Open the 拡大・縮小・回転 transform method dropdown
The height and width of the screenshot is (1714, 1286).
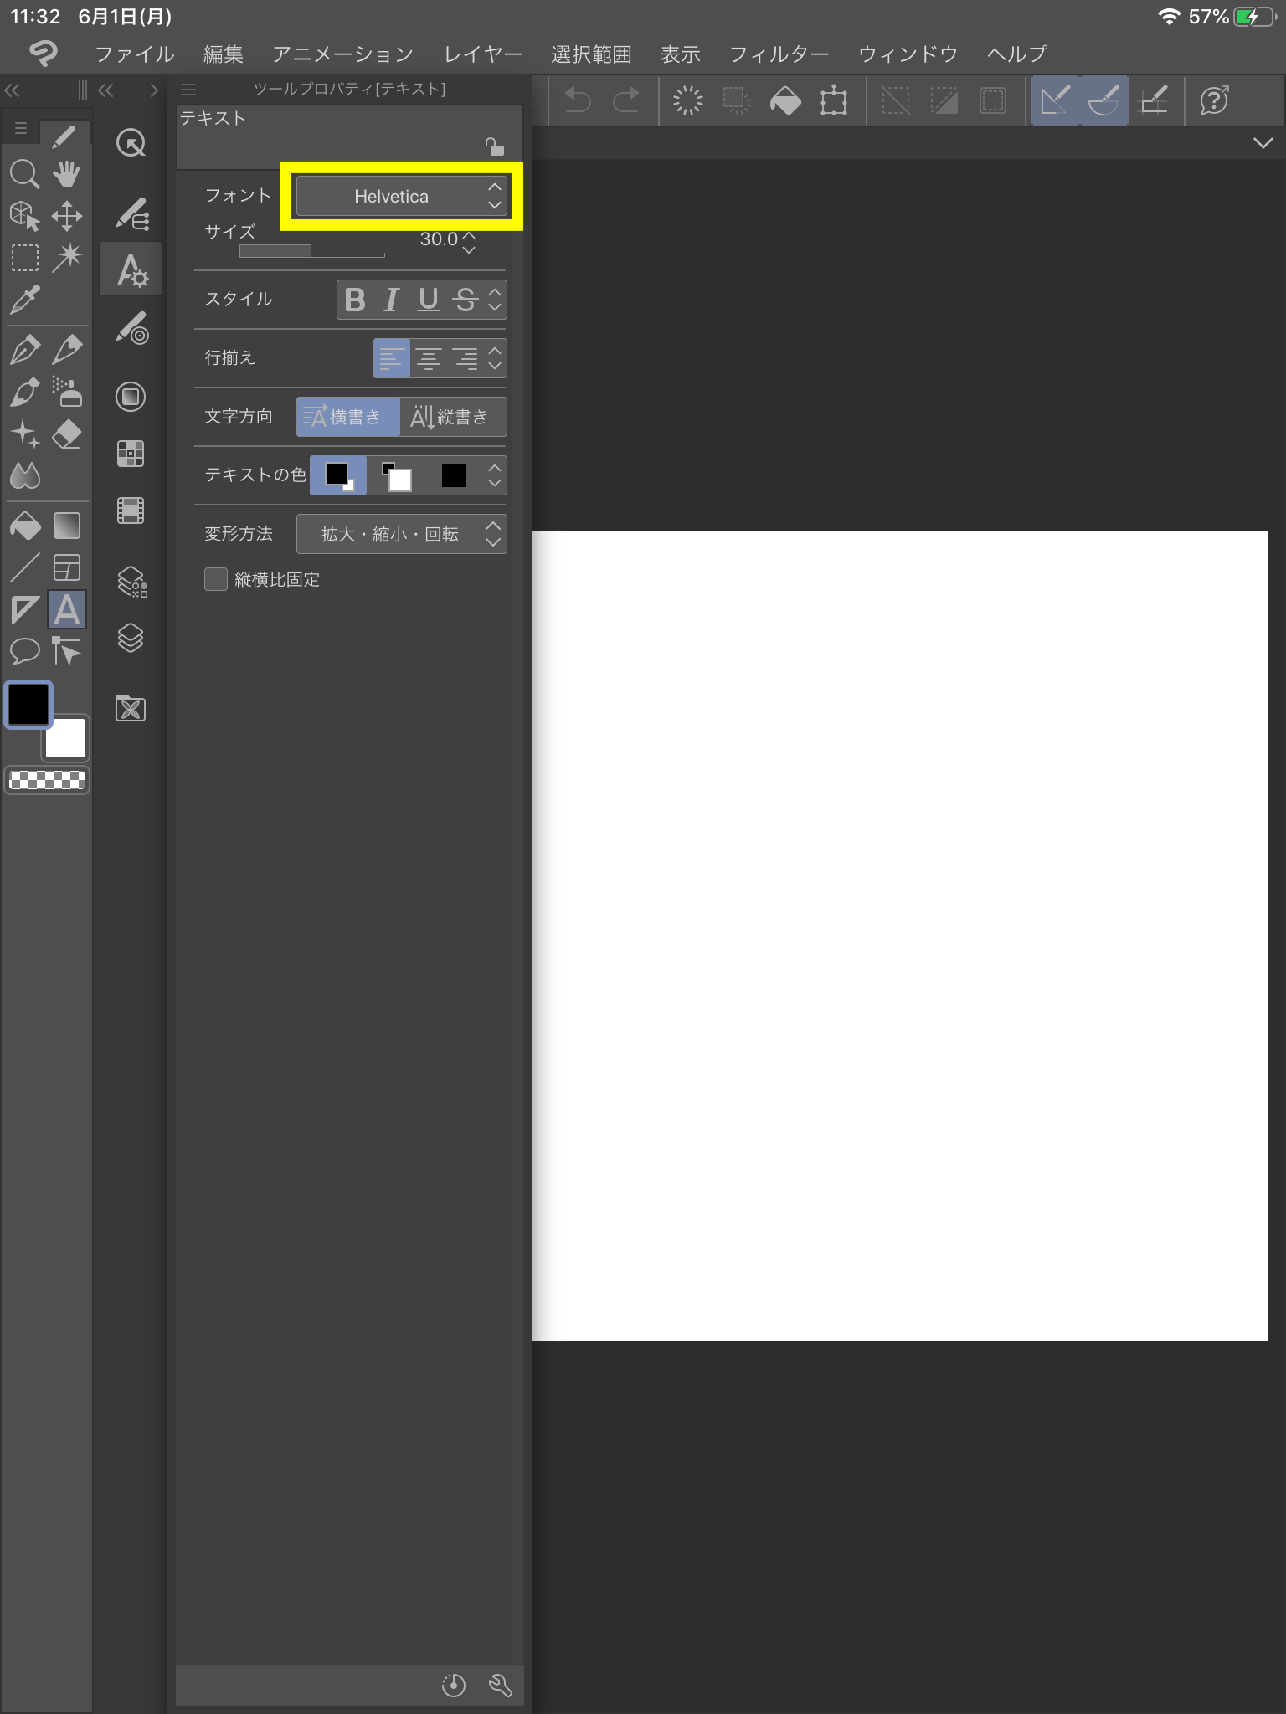click(402, 534)
